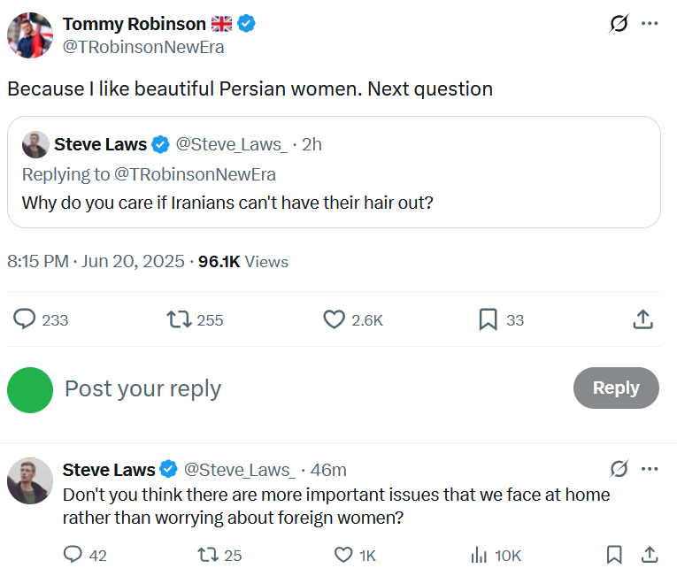Open more options on Steve Laws reply
Viewport: 677px width, 576px height.
pos(650,469)
